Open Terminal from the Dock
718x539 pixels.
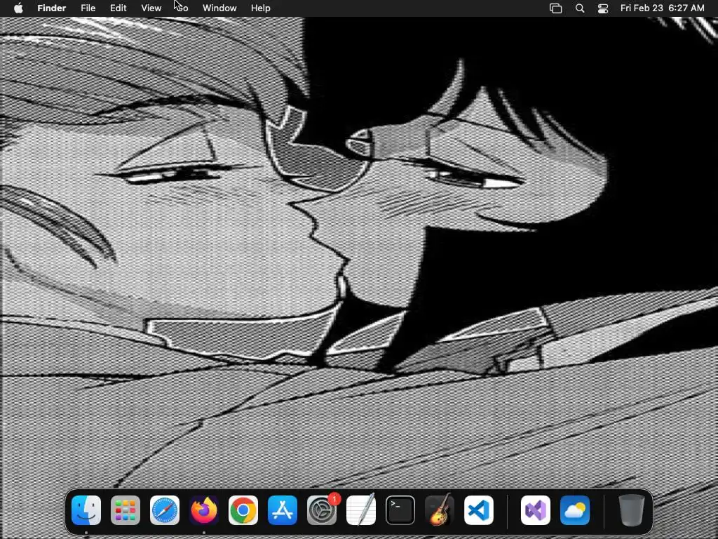pos(400,510)
